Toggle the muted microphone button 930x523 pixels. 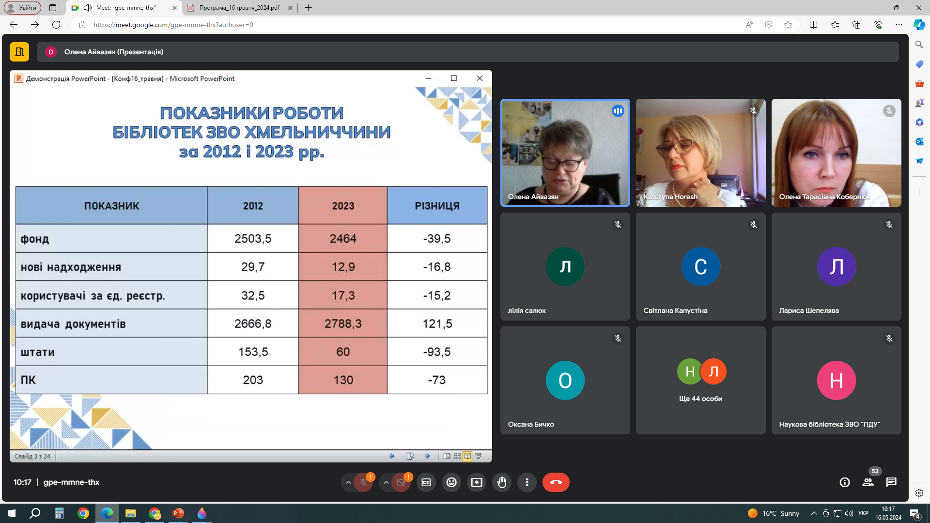coord(363,482)
